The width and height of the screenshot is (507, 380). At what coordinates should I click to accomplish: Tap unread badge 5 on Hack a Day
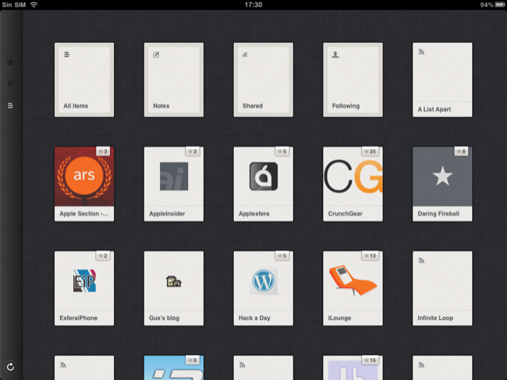click(x=282, y=255)
